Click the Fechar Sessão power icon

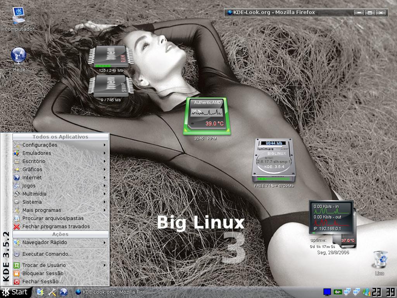click(x=17, y=282)
